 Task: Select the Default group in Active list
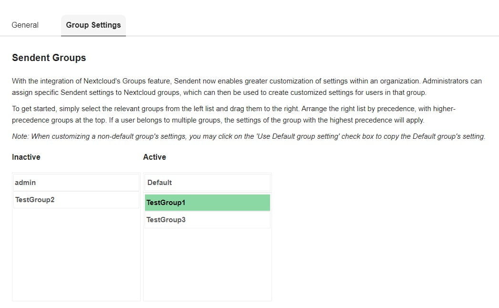[x=207, y=183]
